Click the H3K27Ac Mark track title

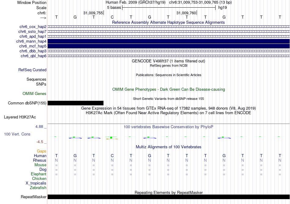pos(169,113)
